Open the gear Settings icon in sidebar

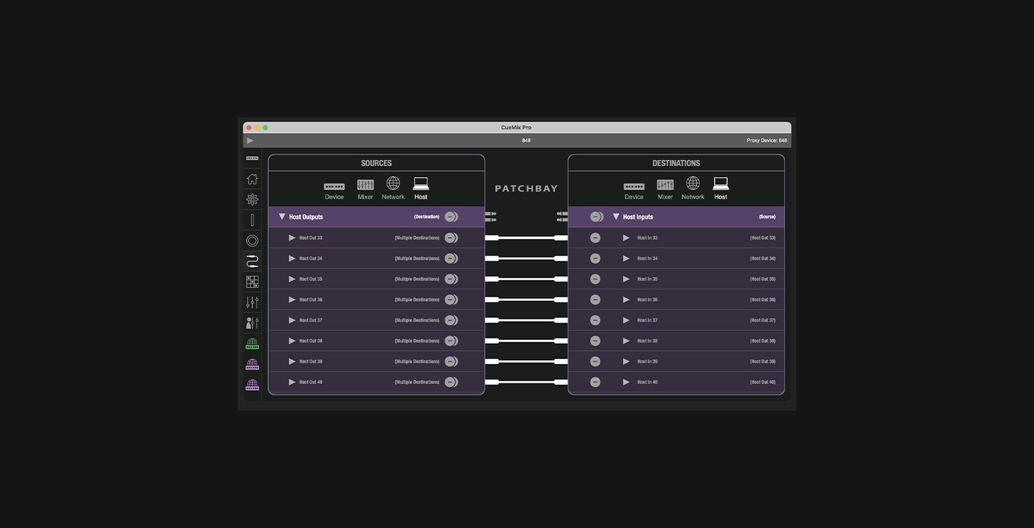252,199
